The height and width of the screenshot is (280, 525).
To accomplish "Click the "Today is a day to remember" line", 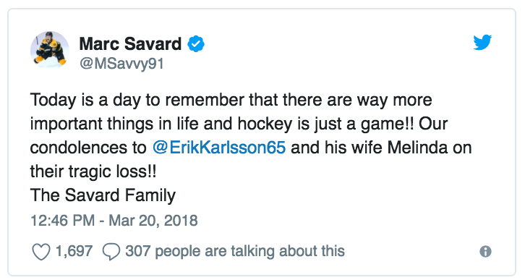I will point(231,100).
